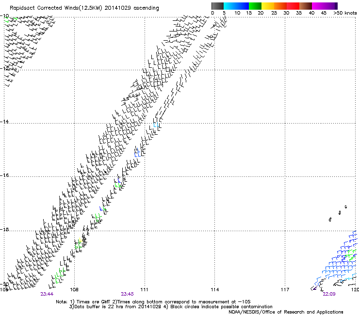Click the orange 25-30 knots color segment

280,6
